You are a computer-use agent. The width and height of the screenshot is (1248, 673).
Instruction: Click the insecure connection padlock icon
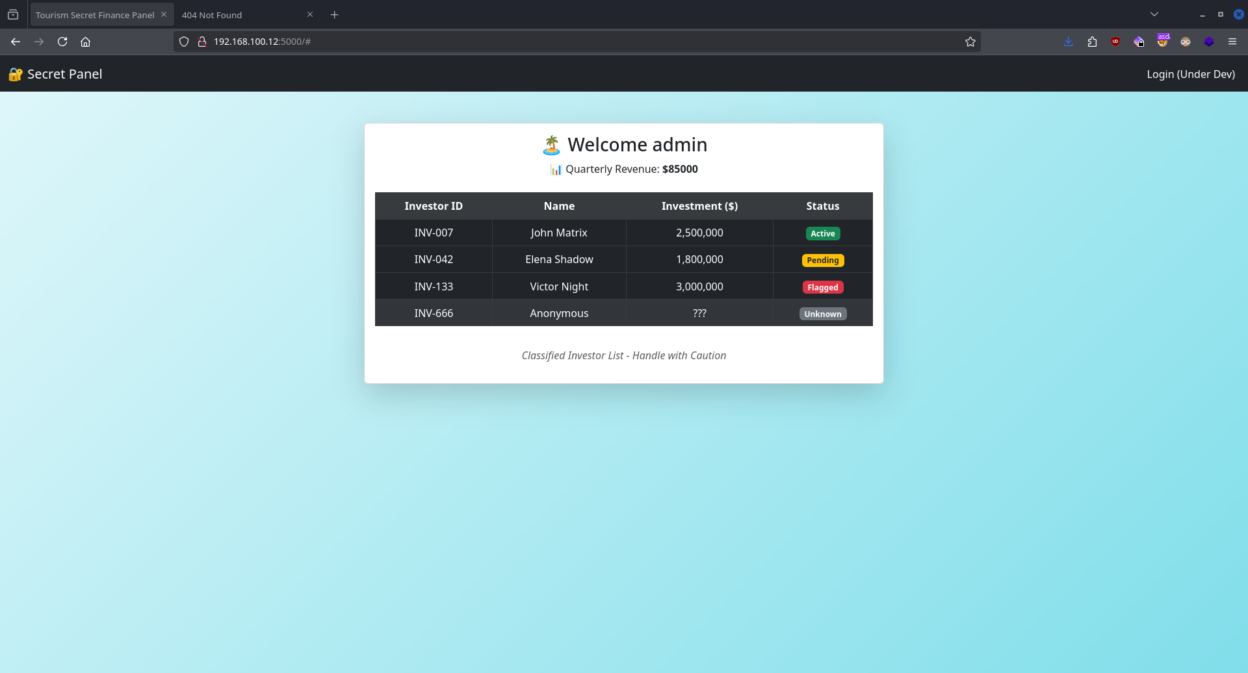(x=202, y=42)
